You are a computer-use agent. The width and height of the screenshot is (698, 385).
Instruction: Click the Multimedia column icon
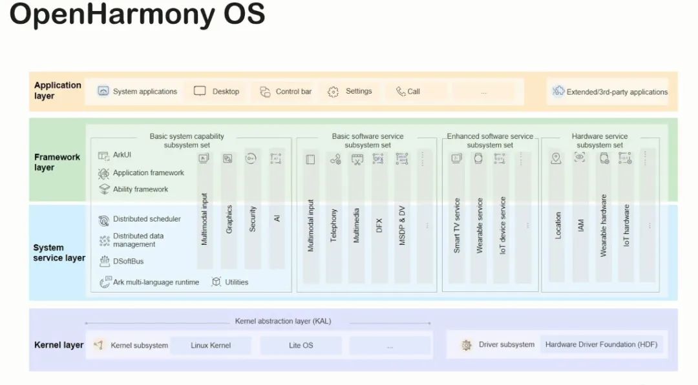(x=357, y=160)
